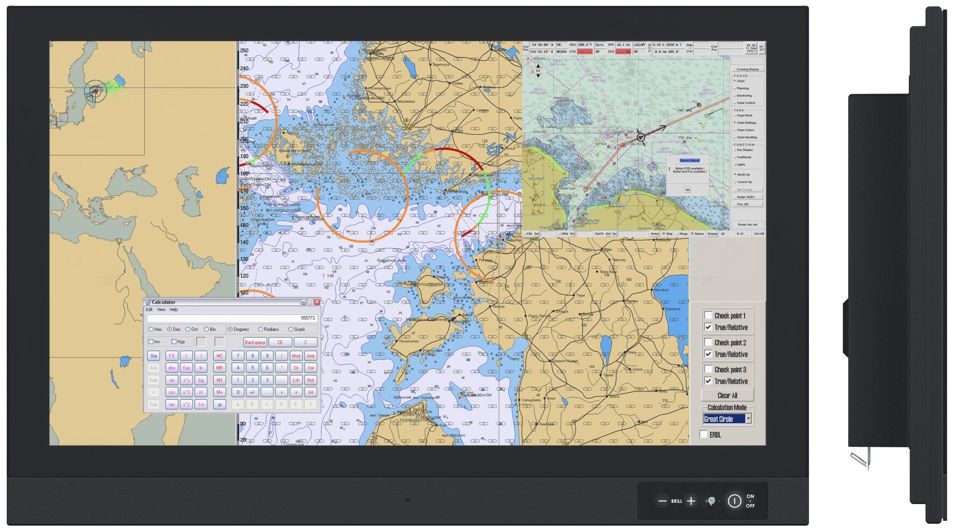The height and width of the screenshot is (530, 953).
Task: Click the Calculator display field
Action: (x=232, y=318)
